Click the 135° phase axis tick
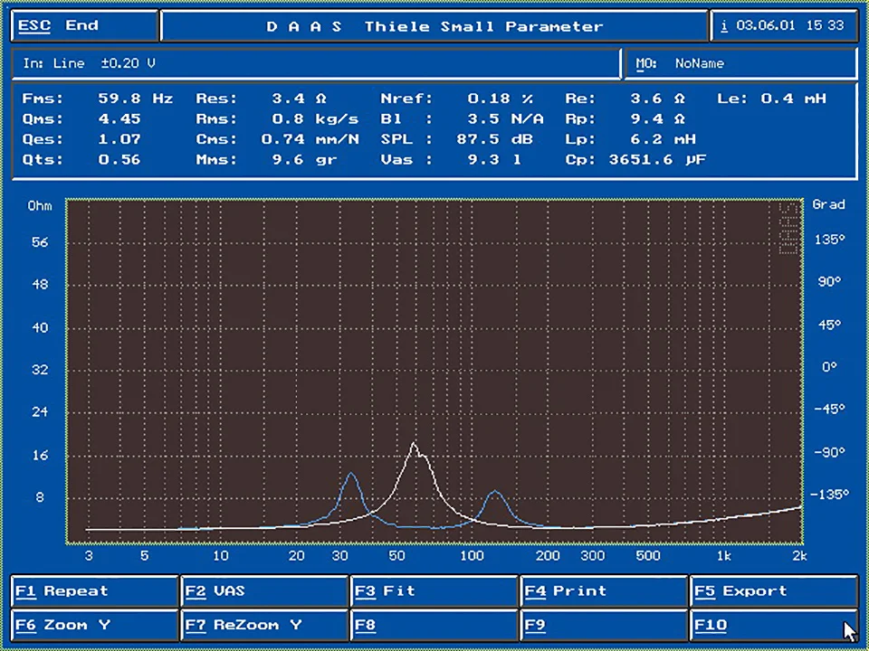This screenshot has width=869, height=651. click(x=830, y=240)
